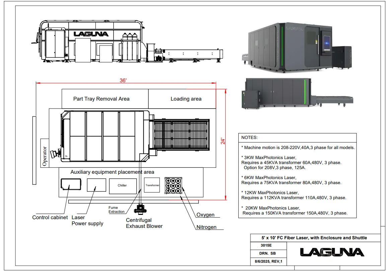Click the '24'' depth dimension label
Viewport: 388px width, 271px height.
(223, 141)
